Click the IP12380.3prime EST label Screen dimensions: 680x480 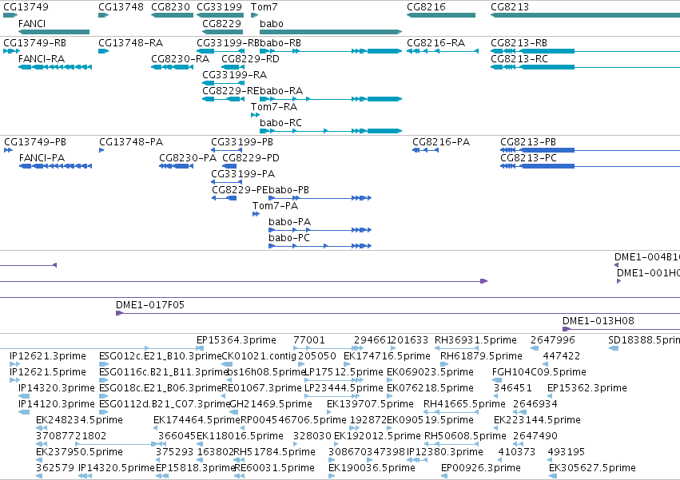click(x=444, y=452)
